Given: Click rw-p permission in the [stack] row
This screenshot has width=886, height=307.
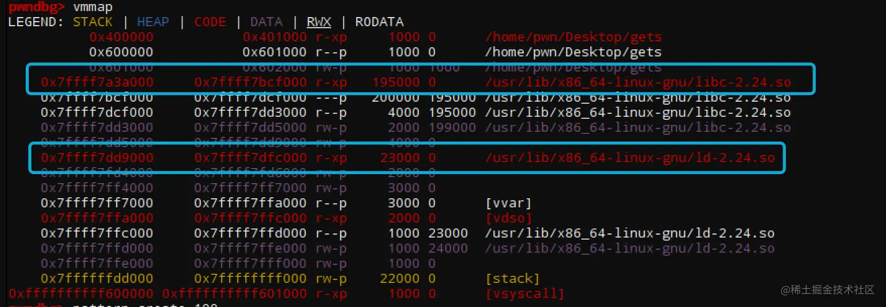Looking at the screenshot, I should 331,278.
